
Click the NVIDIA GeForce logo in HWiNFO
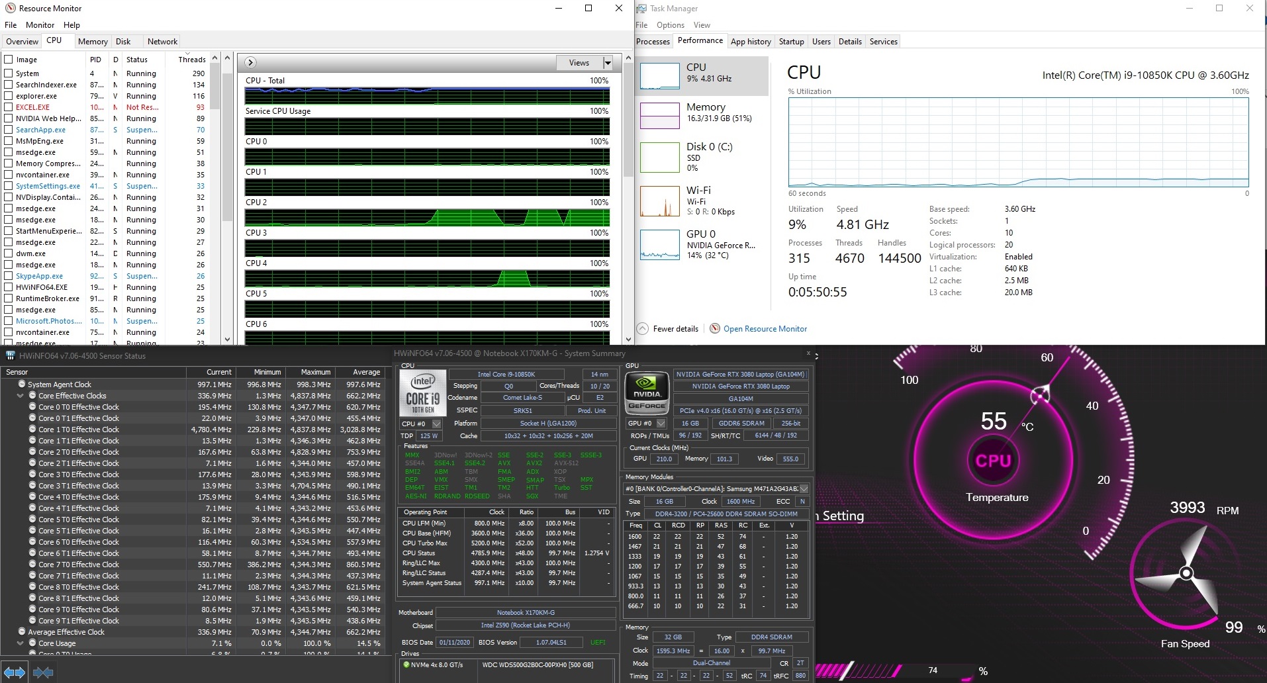click(647, 393)
